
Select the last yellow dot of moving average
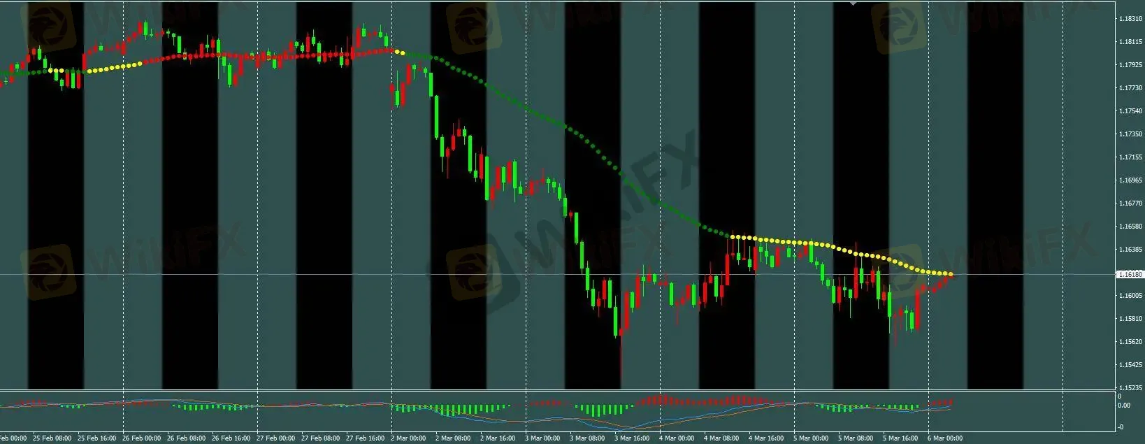coord(951,273)
